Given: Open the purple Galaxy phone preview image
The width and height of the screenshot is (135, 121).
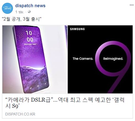Looking at the screenshot, I should 35,59.
